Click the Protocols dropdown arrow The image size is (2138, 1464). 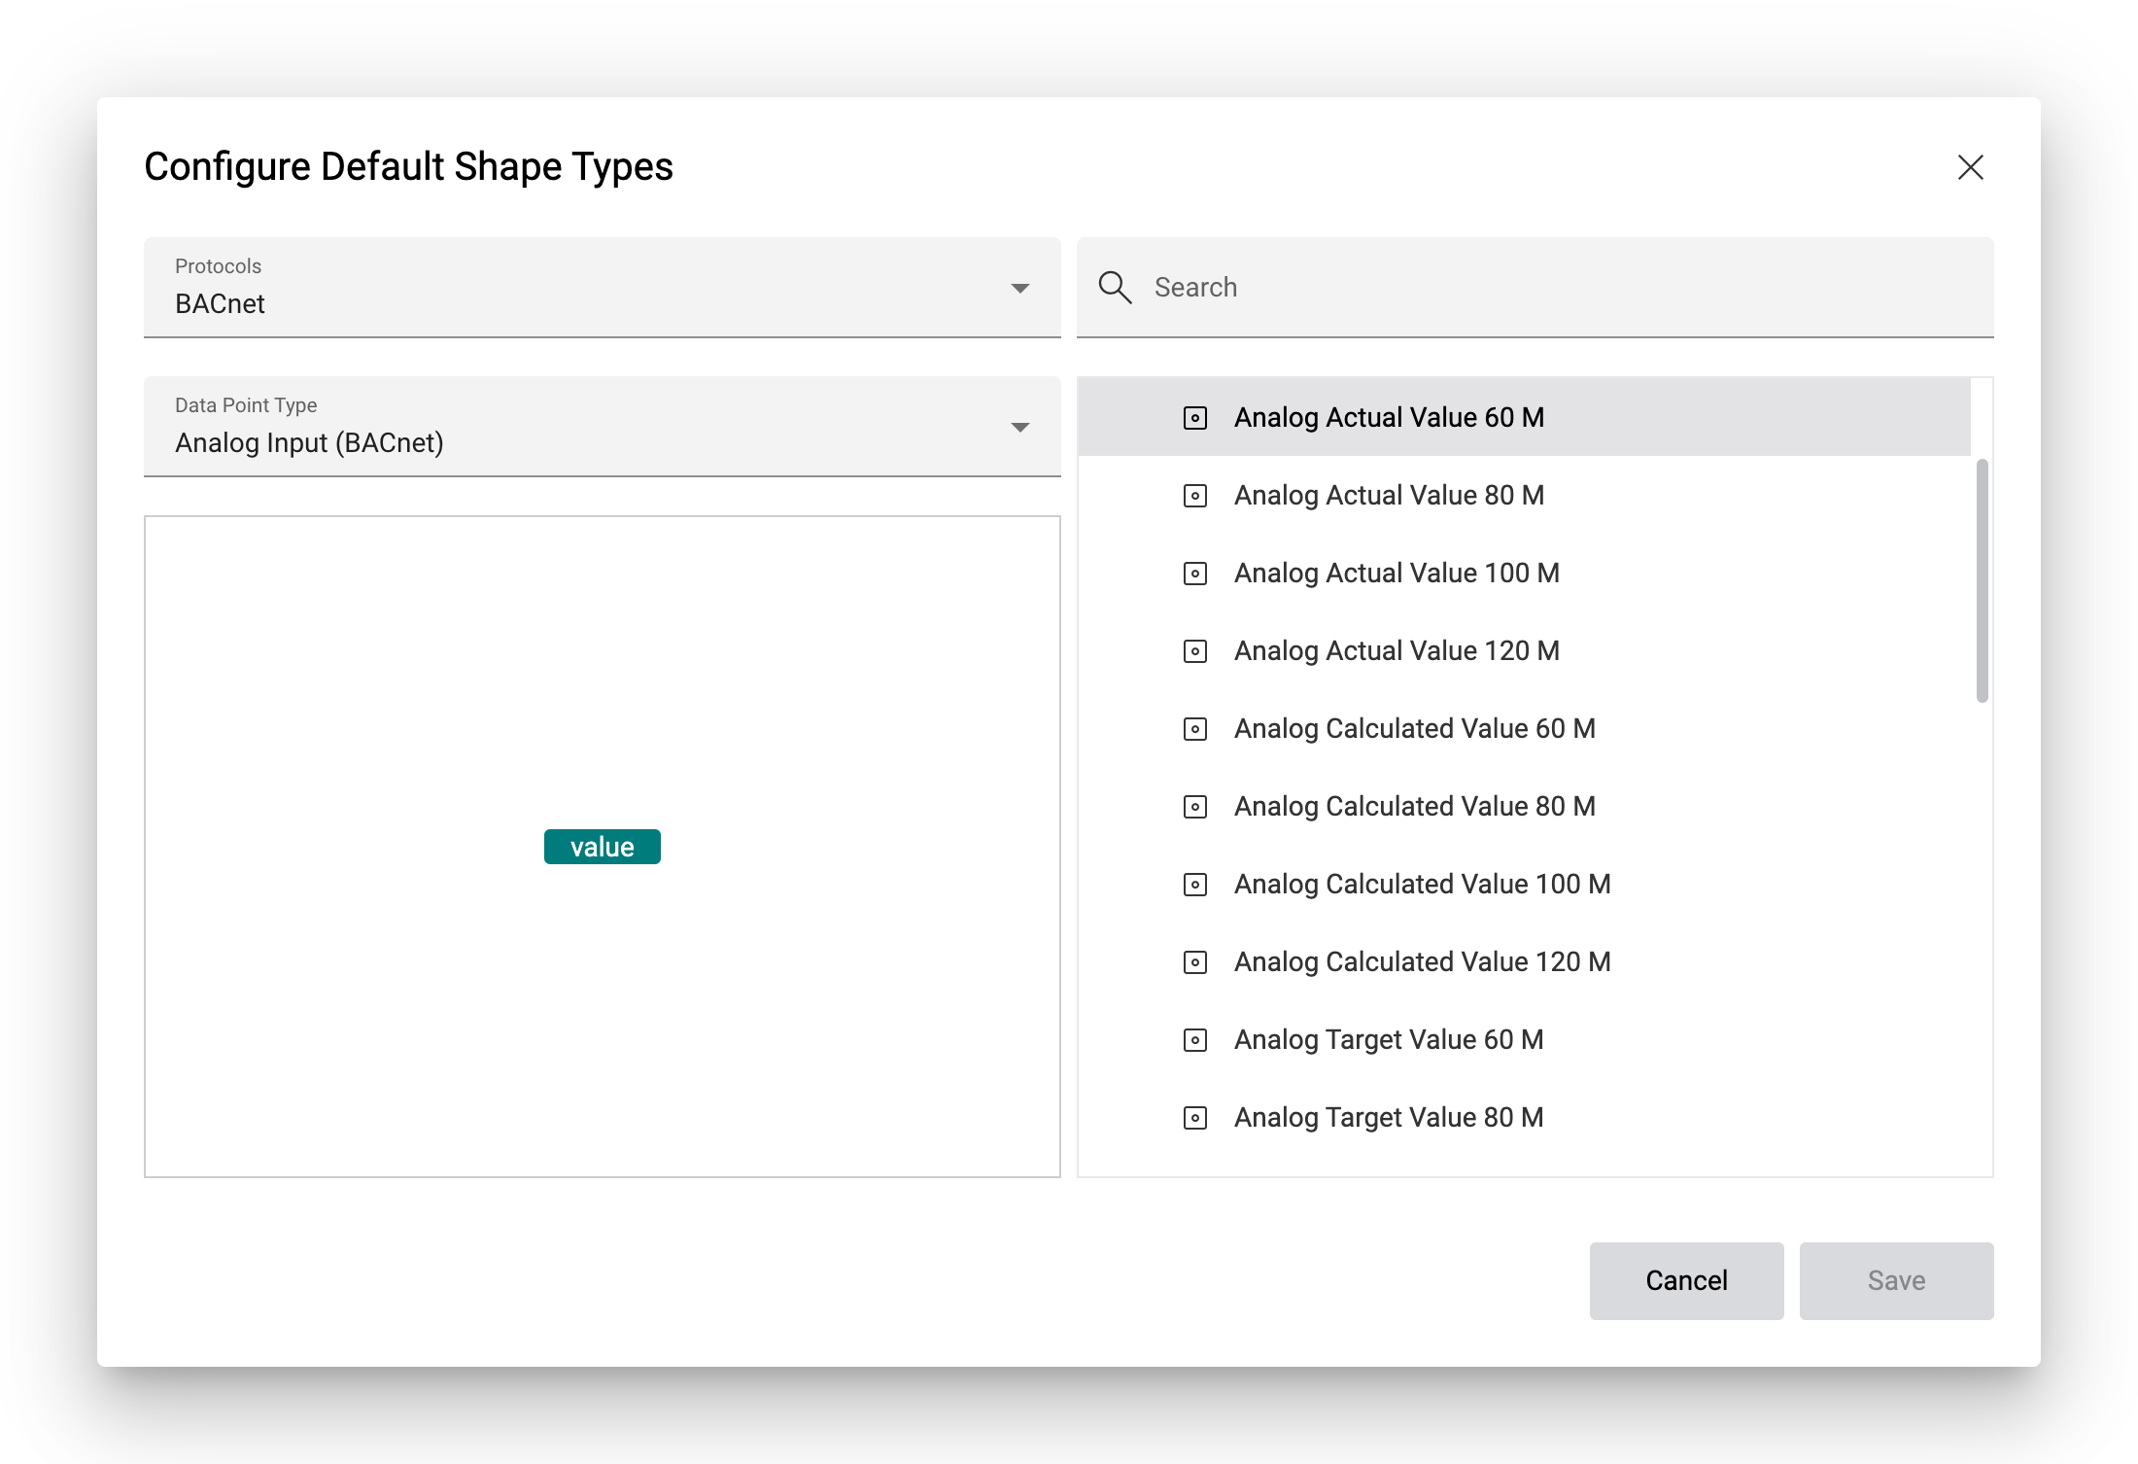(x=1019, y=288)
